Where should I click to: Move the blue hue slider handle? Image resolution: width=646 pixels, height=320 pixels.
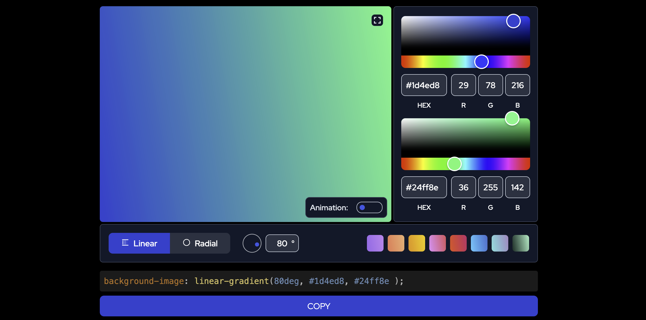pos(481,61)
